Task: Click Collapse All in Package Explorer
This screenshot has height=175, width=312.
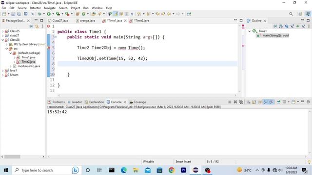Action: coord(31,26)
